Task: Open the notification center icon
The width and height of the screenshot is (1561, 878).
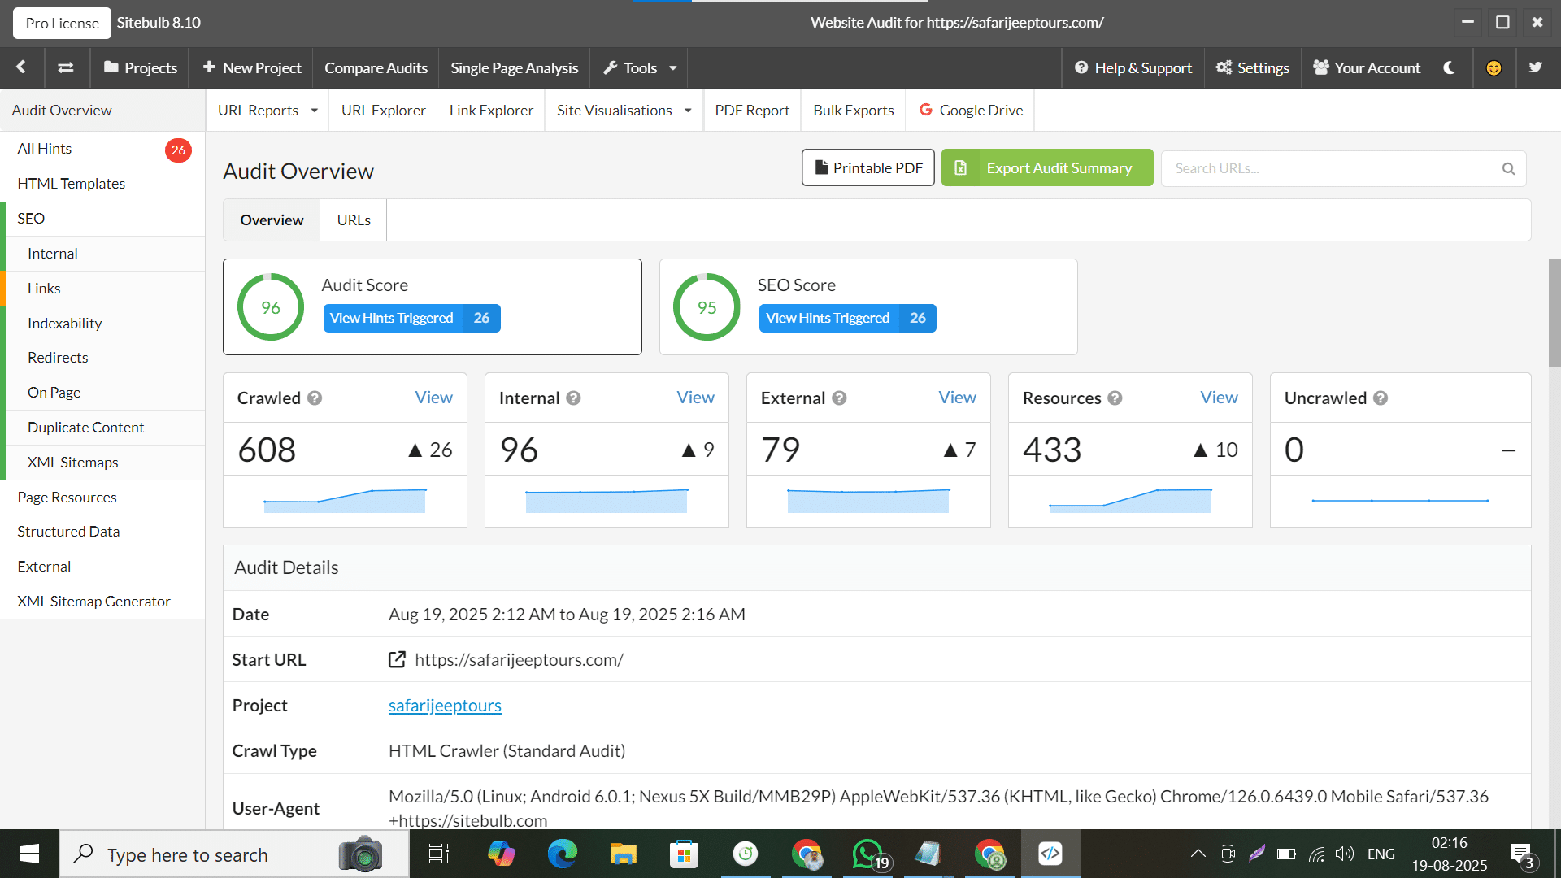Action: 1522,855
